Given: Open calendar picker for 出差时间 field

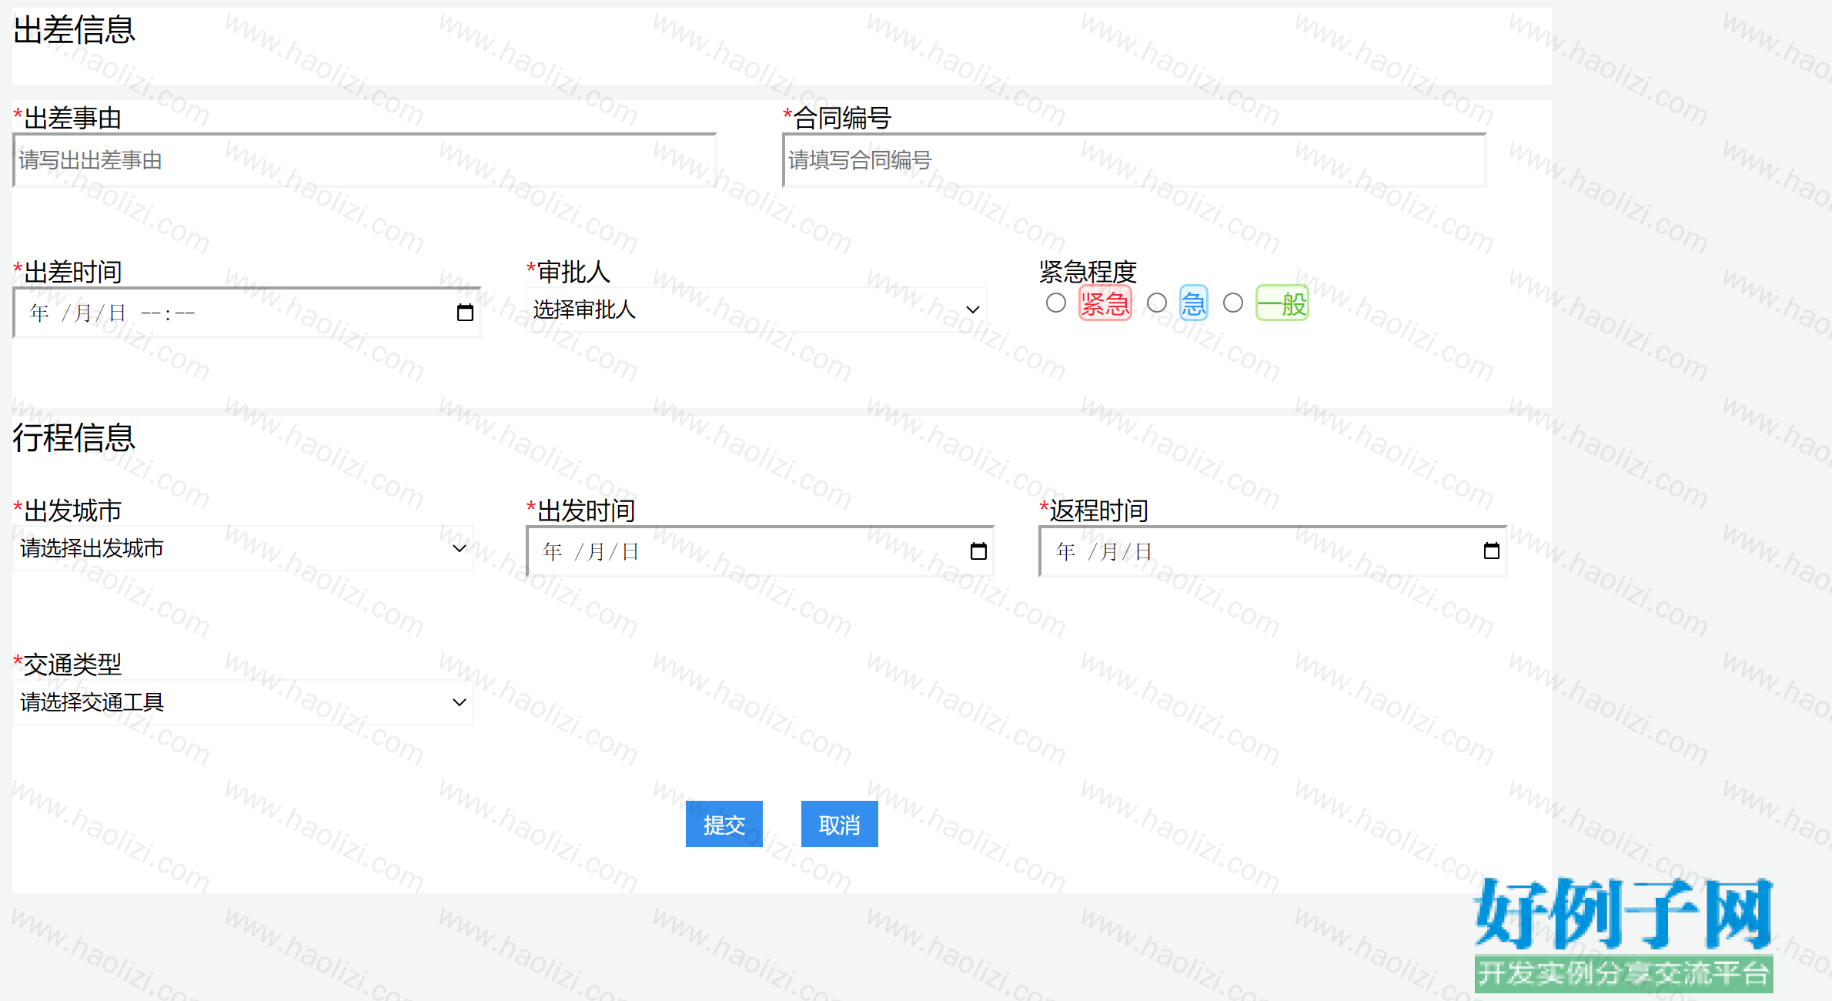Looking at the screenshot, I should 465,313.
